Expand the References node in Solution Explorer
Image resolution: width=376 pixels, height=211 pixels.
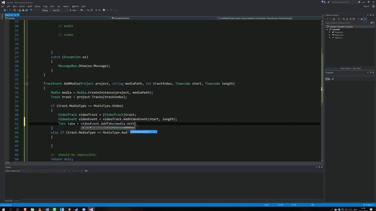click(330, 35)
